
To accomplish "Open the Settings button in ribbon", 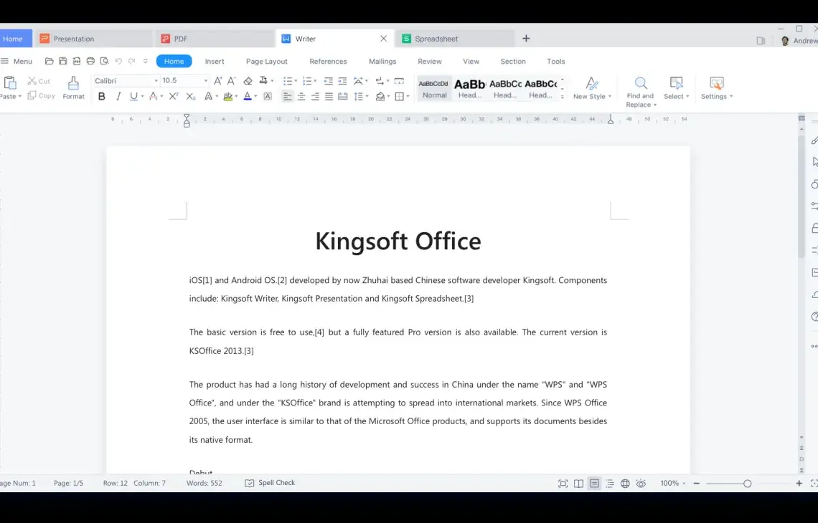I will [717, 88].
